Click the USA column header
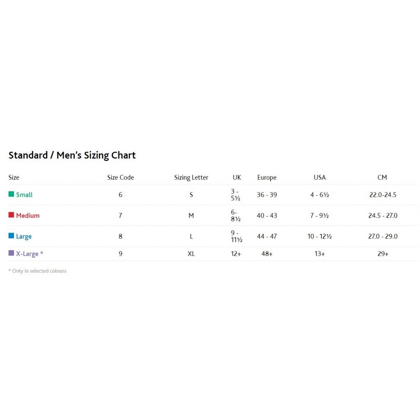 coord(320,178)
